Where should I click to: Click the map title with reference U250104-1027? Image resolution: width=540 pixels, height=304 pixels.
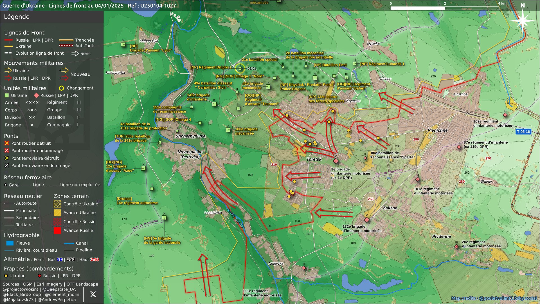tap(89, 5)
